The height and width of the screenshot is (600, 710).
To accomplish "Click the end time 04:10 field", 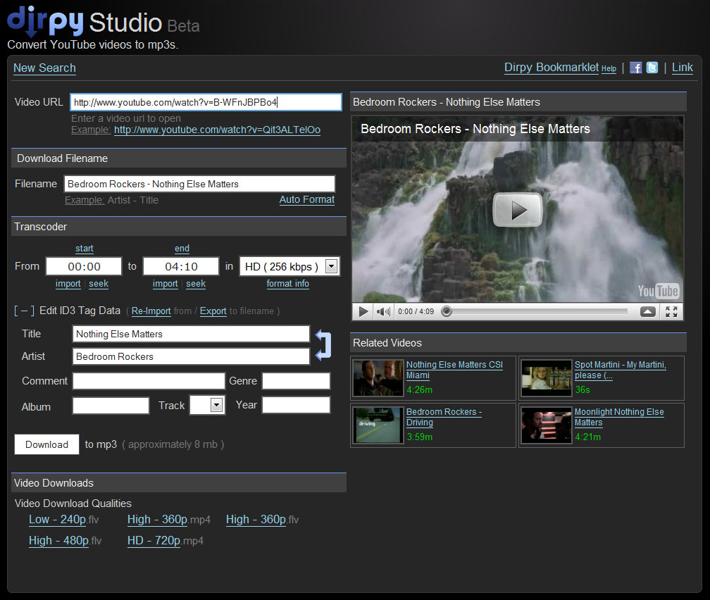I will (x=181, y=266).
